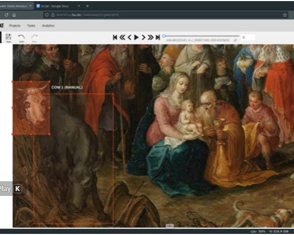294x235 pixels.
Task: Undo the last annotation action
Action: click(21, 38)
